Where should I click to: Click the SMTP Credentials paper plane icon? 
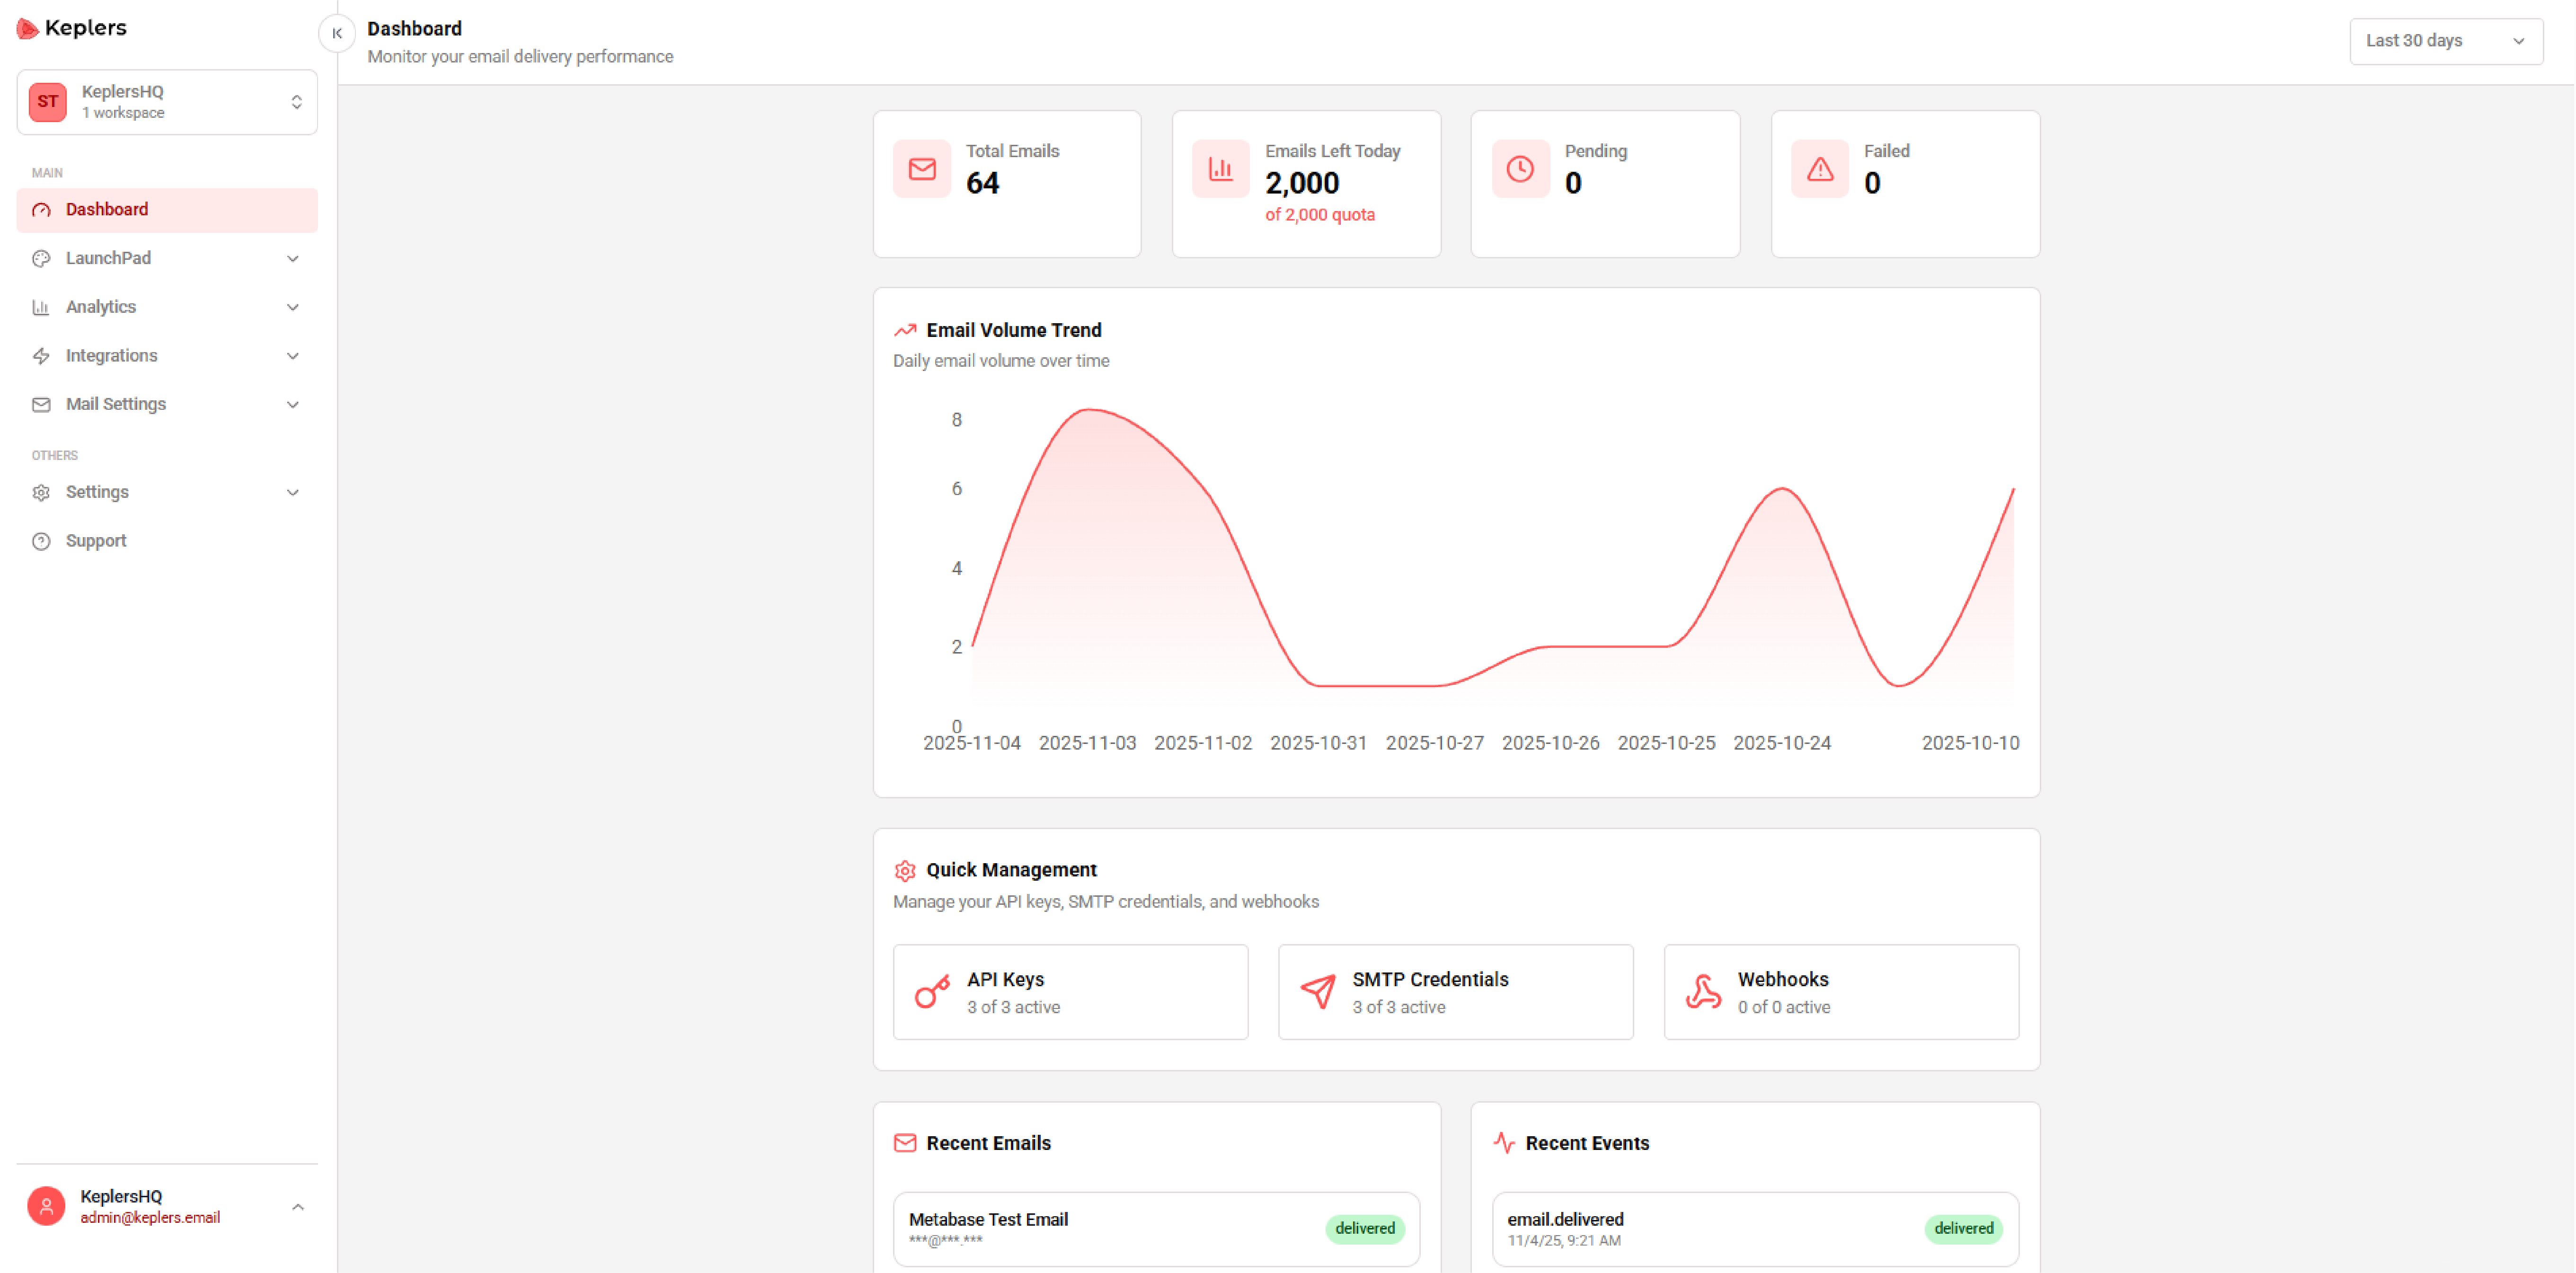[x=1317, y=991]
